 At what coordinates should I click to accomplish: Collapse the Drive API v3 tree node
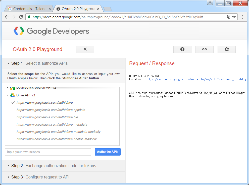pos(8,95)
